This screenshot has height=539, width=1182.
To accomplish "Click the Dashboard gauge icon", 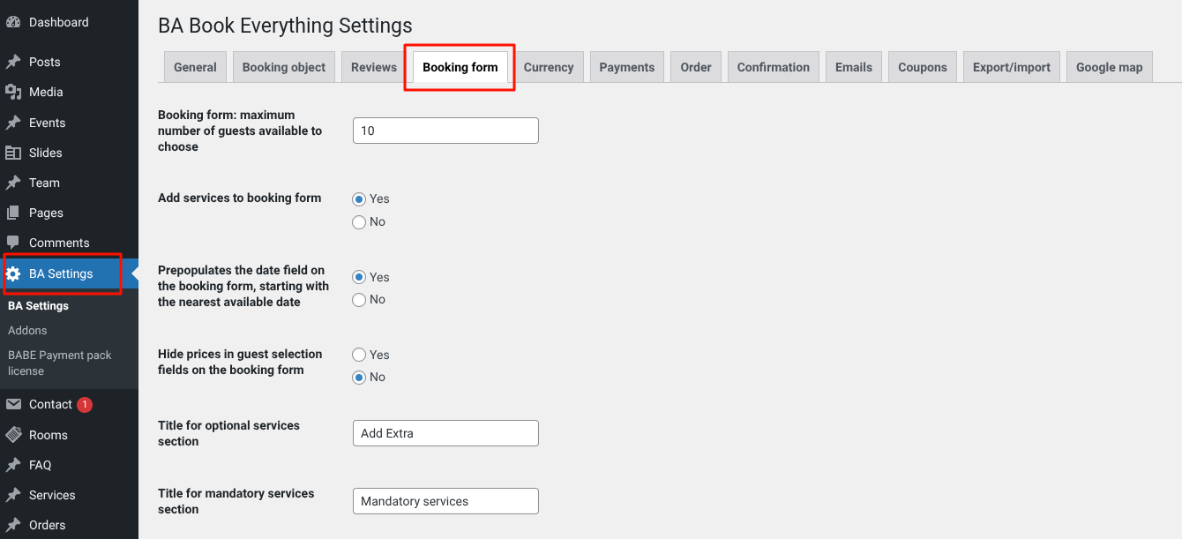I will [13, 22].
